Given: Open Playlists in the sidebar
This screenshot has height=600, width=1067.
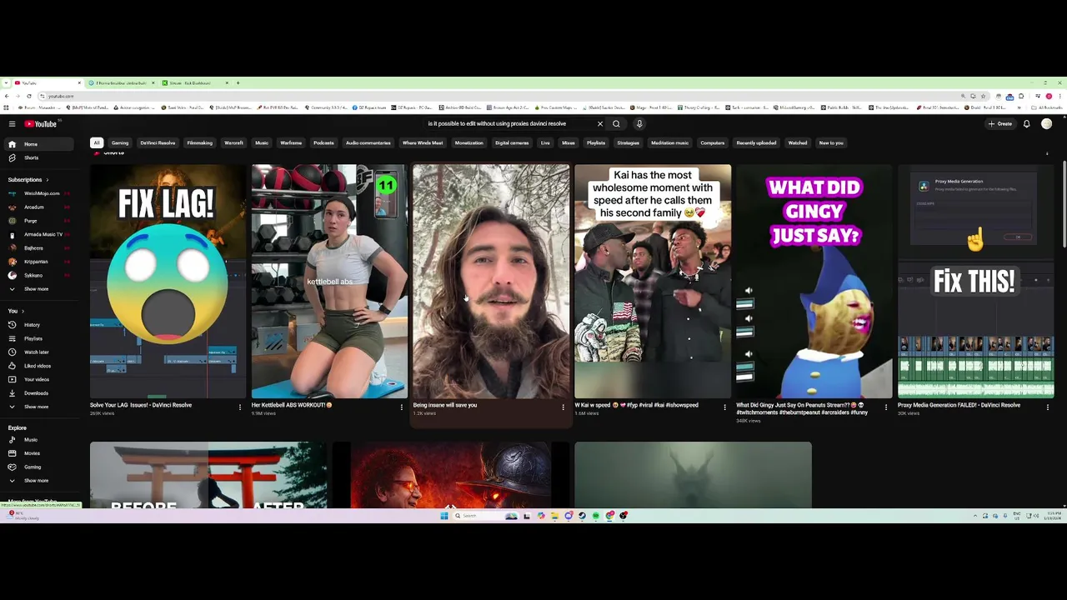Looking at the screenshot, I should [x=40, y=338].
